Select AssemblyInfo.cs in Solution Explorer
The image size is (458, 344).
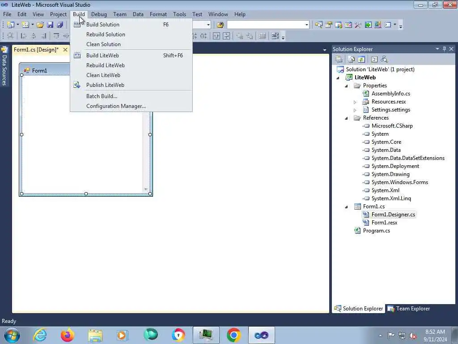390,94
